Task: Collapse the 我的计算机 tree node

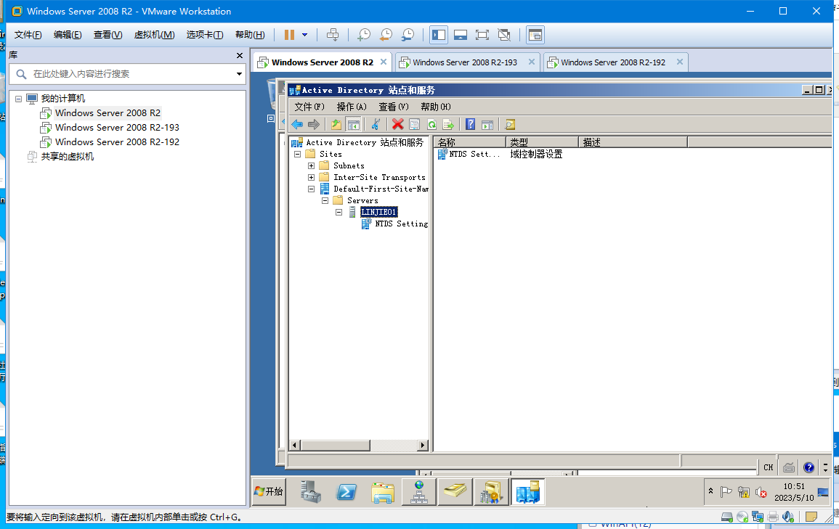Action: point(19,99)
